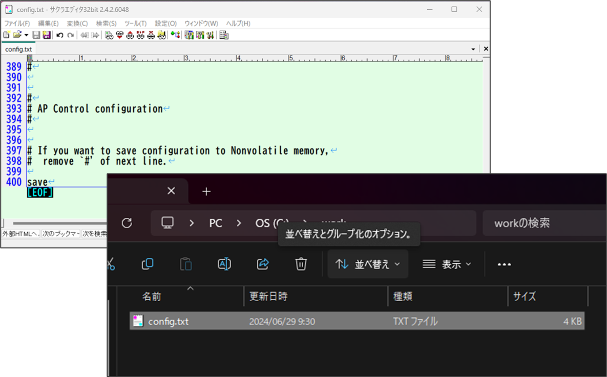Click line number 397 in editor
607x377 pixels.
click(13, 151)
